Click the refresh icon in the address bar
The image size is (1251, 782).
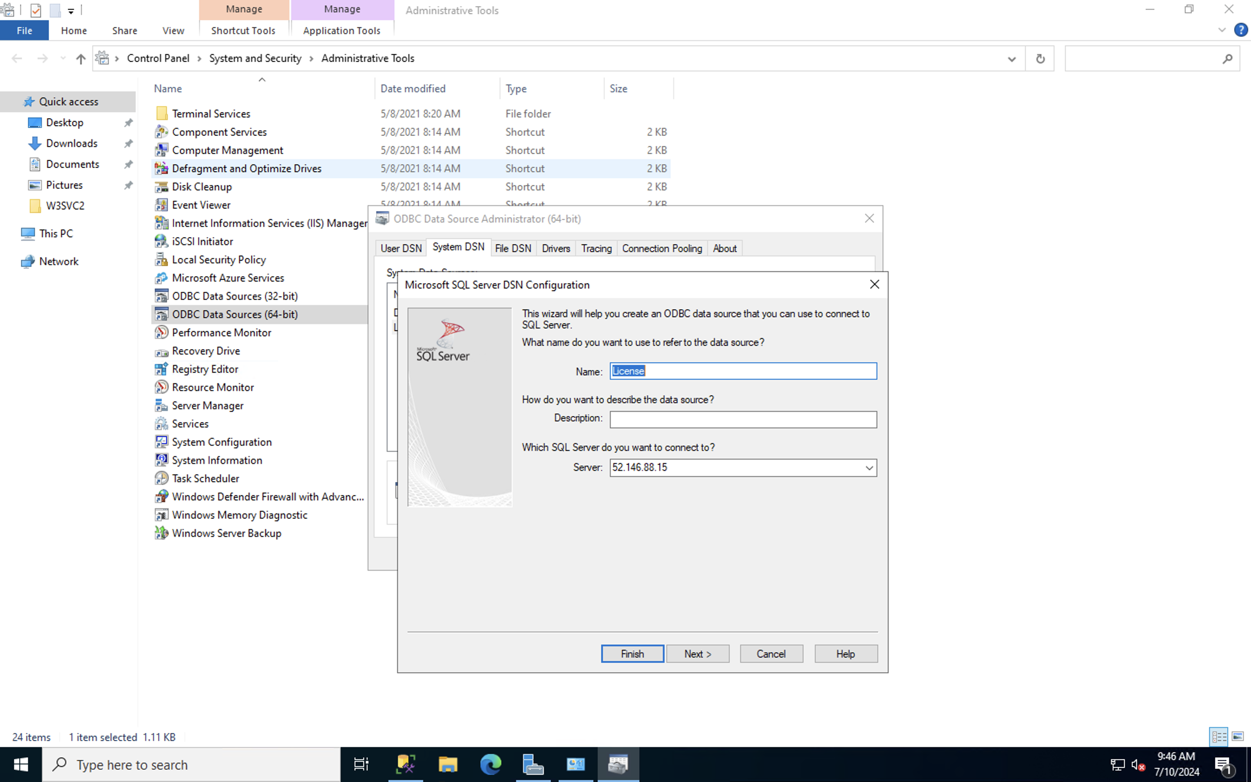1040,58
